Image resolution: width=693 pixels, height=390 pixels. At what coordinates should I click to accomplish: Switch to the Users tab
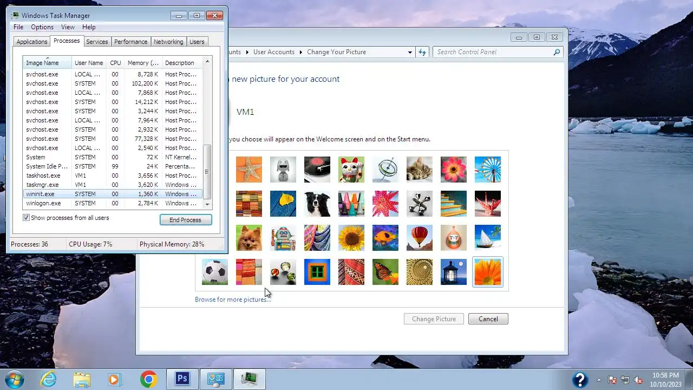[x=197, y=42]
